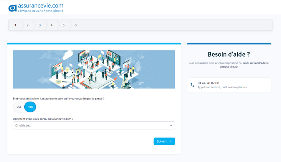Click phone number 01 44 76 87 60

pos(208,83)
